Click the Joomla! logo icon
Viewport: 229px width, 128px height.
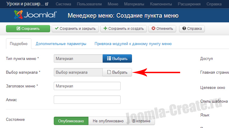pyautogui.click(x=19, y=15)
